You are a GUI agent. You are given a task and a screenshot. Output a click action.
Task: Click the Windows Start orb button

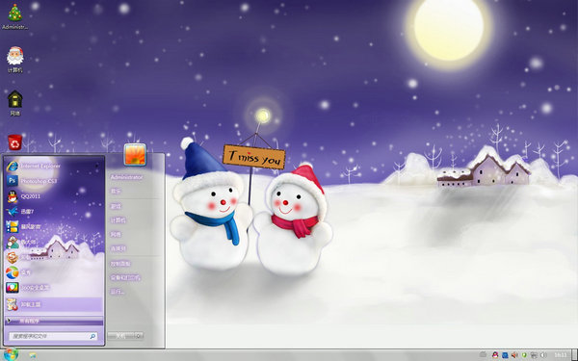click(x=11, y=354)
